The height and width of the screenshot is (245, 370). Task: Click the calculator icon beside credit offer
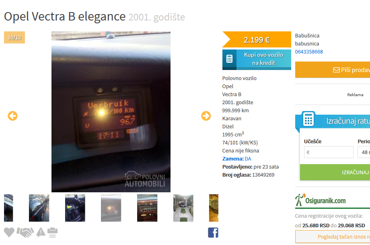pos(229,59)
